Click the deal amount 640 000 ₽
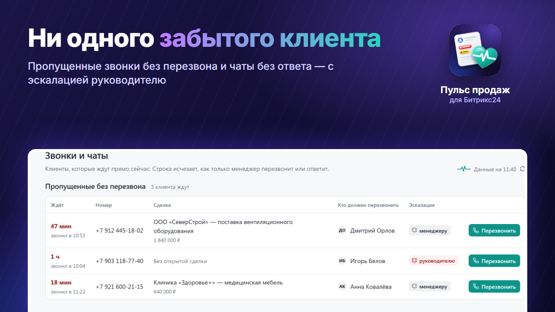The image size is (555, 312). point(165,292)
